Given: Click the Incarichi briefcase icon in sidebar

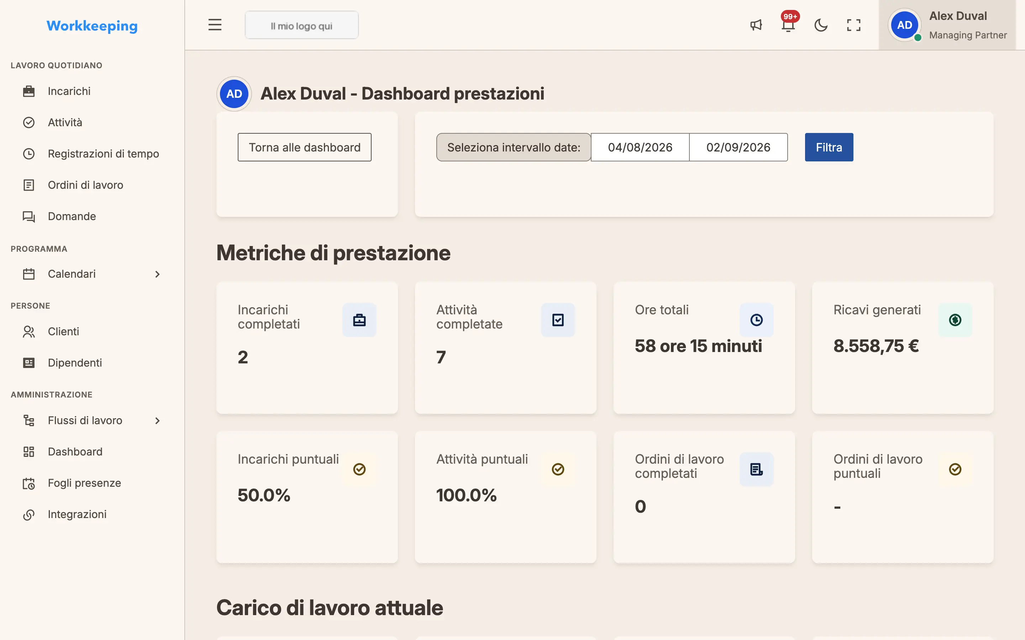Looking at the screenshot, I should [29, 91].
